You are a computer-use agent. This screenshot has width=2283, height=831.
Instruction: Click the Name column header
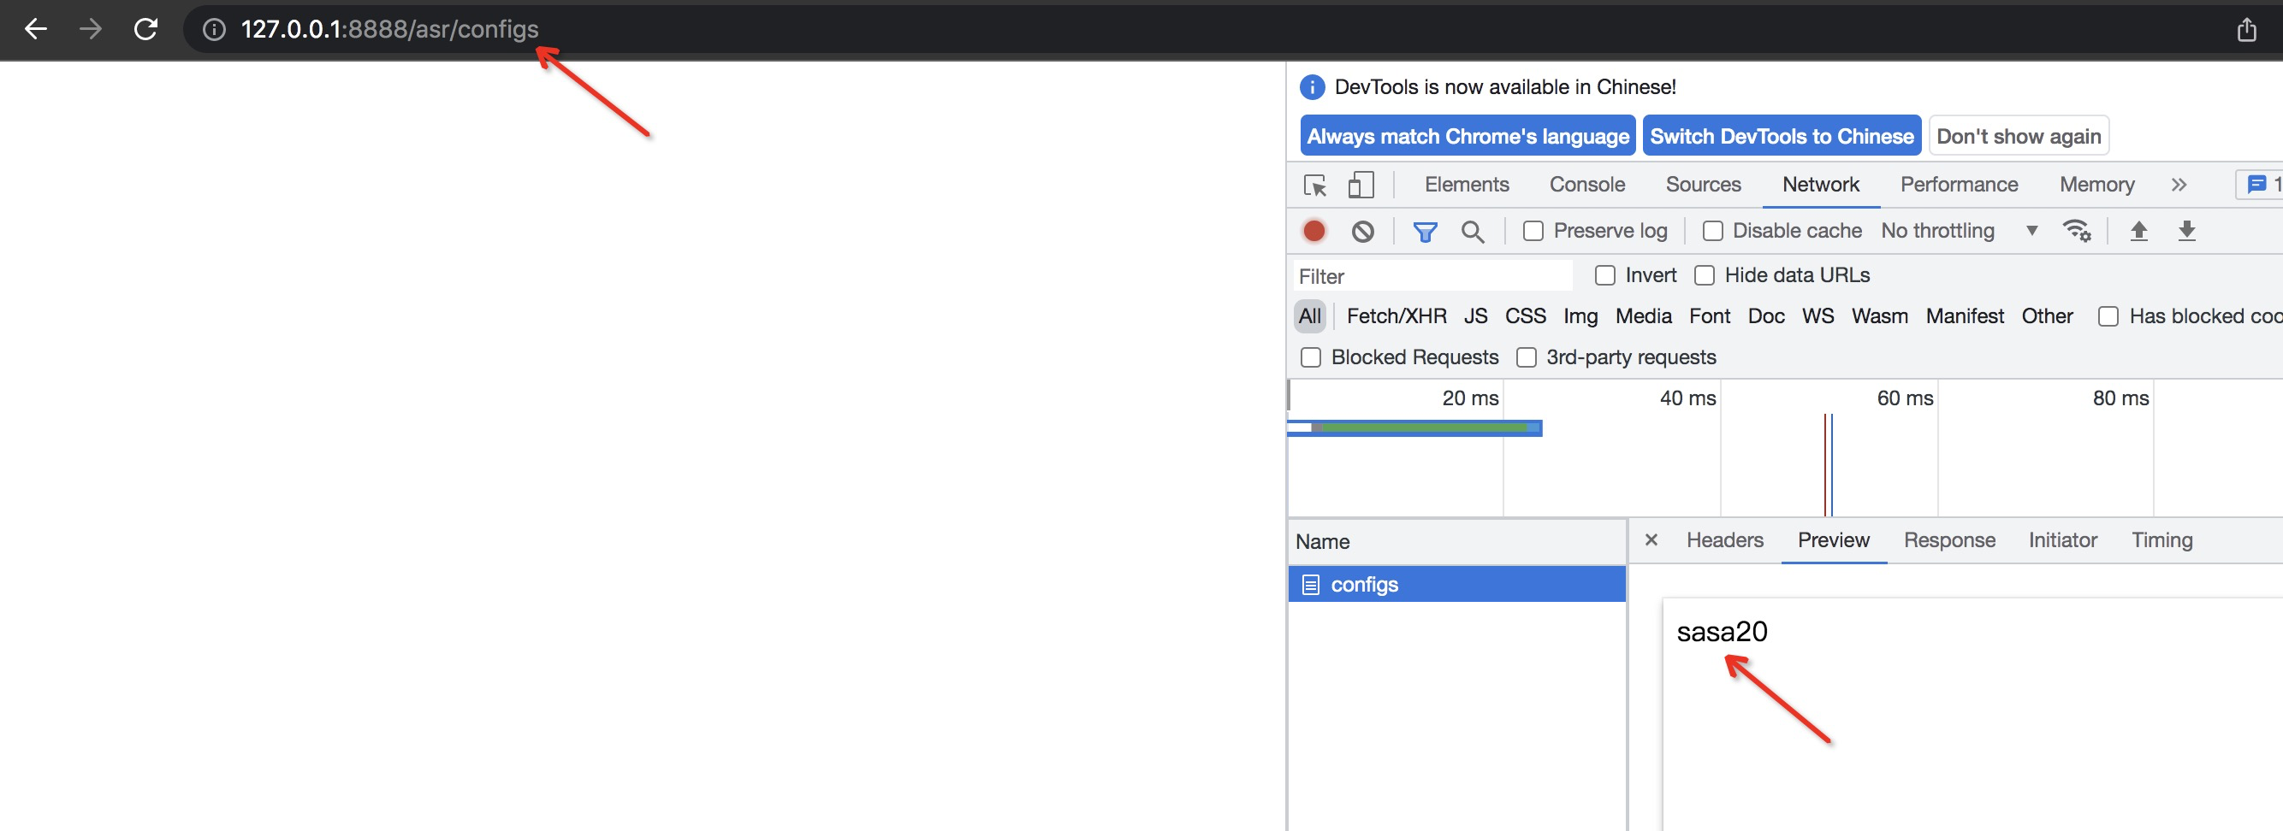pyautogui.click(x=1456, y=541)
